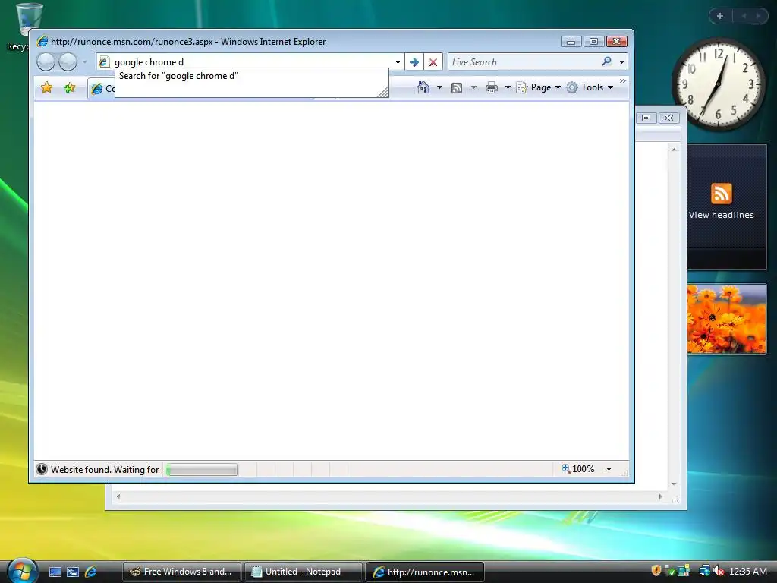Click the security shield tray icon
The image size is (777, 583).
tap(656, 571)
